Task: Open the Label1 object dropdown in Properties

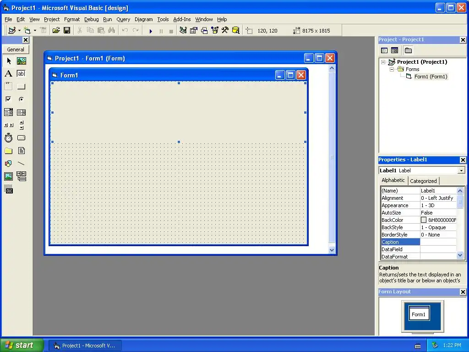Action: 461,170
